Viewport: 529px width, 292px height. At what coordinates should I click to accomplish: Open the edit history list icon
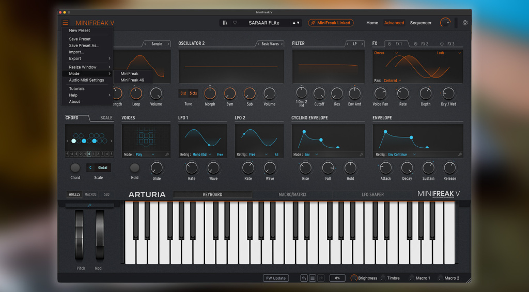tap(313, 278)
